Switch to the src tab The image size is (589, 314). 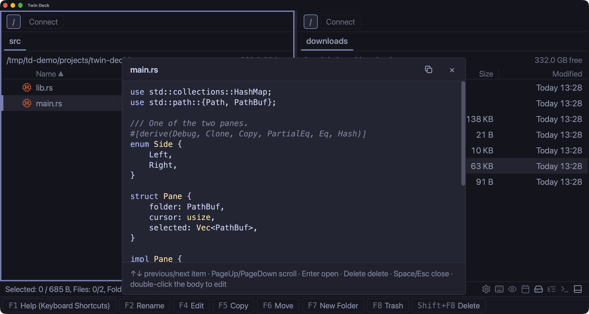[15, 41]
